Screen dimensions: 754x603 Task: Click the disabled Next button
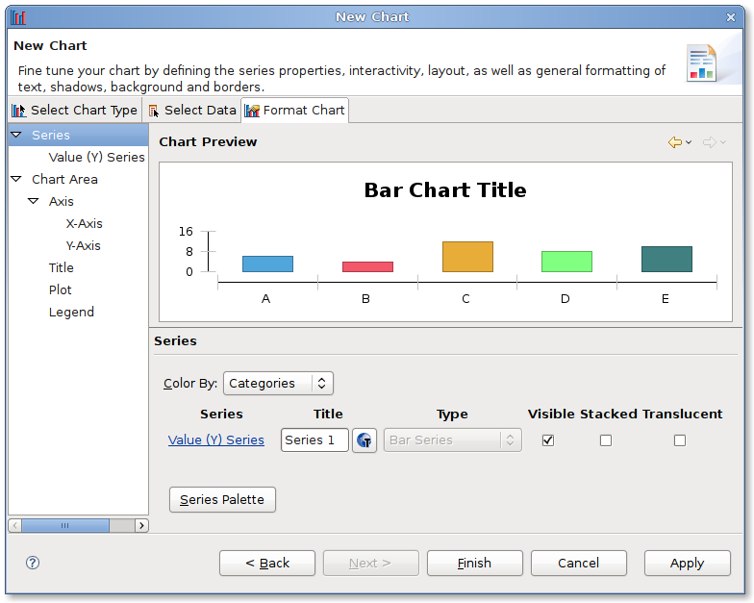(x=371, y=564)
